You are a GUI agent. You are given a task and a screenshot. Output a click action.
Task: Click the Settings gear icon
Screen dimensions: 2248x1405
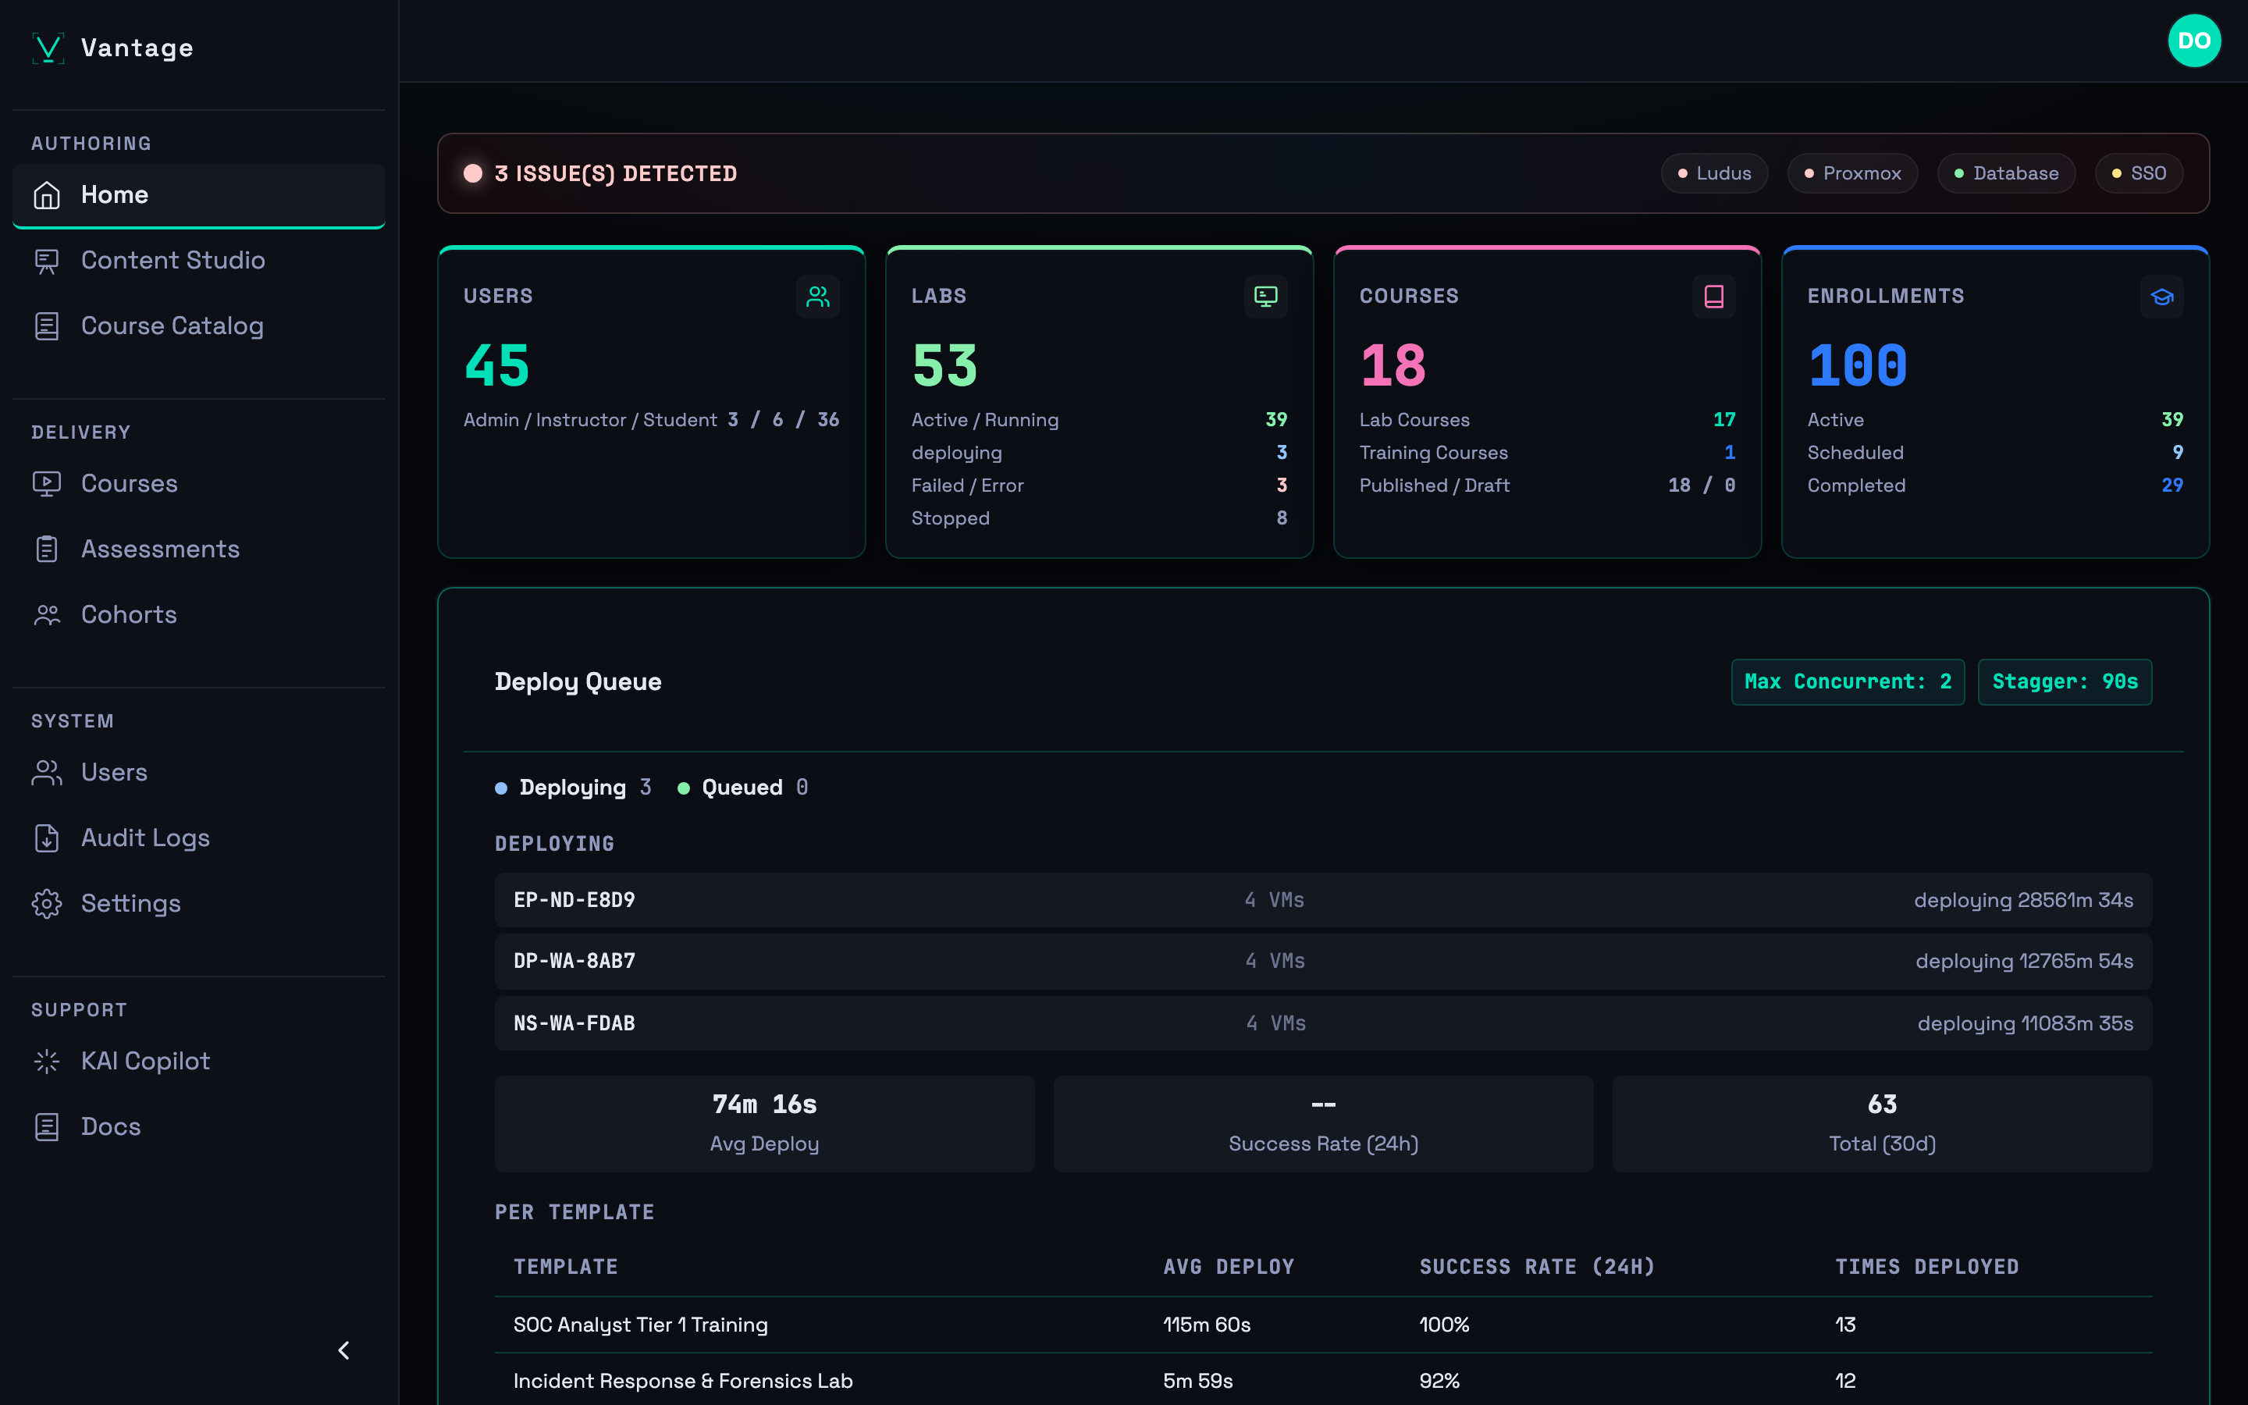click(47, 904)
